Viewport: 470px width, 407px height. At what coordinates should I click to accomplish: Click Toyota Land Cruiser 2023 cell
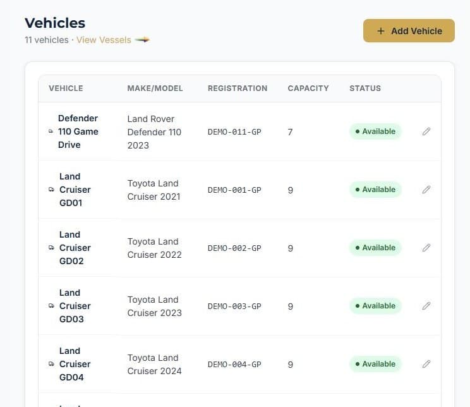click(154, 307)
